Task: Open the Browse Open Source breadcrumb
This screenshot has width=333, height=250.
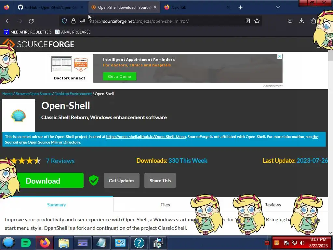Action: coord(33,94)
